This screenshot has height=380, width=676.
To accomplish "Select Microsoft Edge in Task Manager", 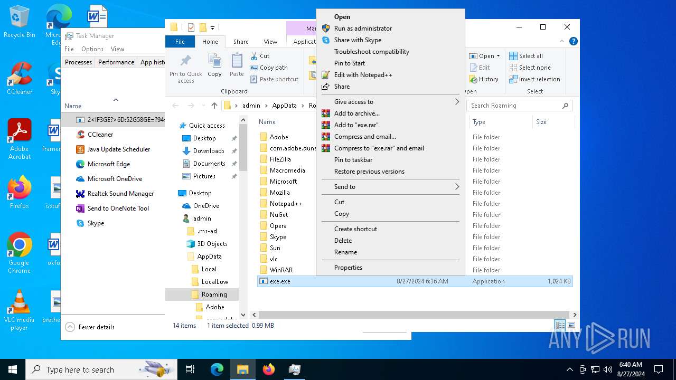I will pyautogui.click(x=109, y=164).
